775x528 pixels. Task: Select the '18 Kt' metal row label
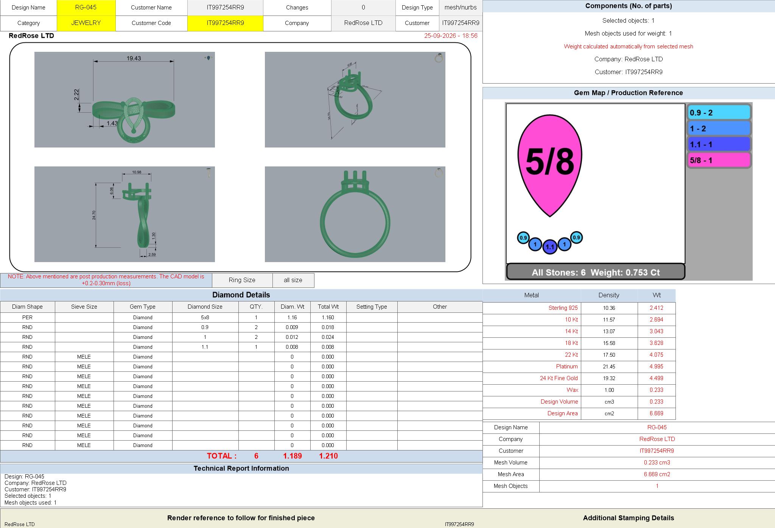pyautogui.click(x=571, y=343)
